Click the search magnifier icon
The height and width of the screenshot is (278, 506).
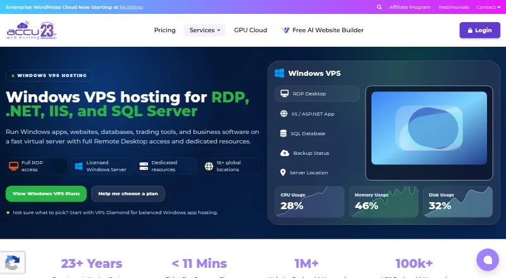point(379,7)
